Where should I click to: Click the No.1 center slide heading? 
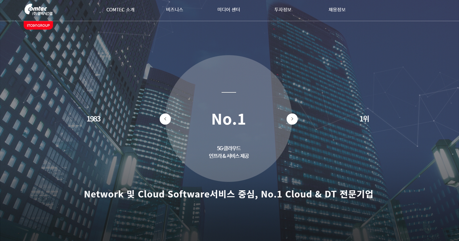pos(229,119)
